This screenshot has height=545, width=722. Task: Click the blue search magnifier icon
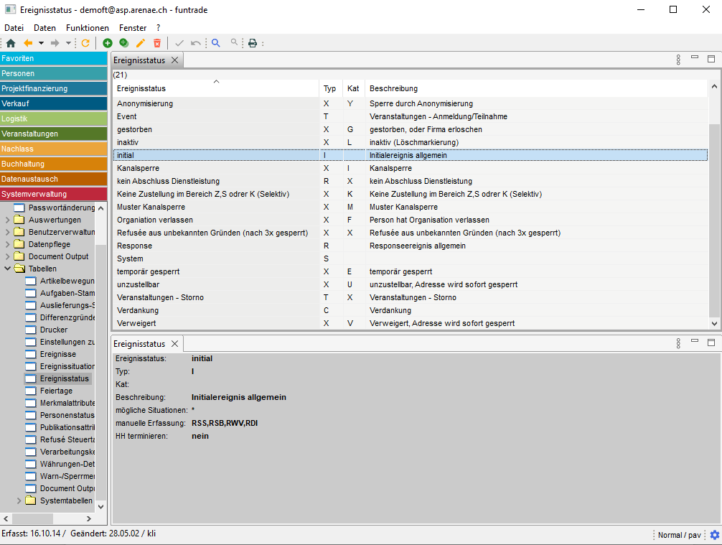click(x=215, y=43)
